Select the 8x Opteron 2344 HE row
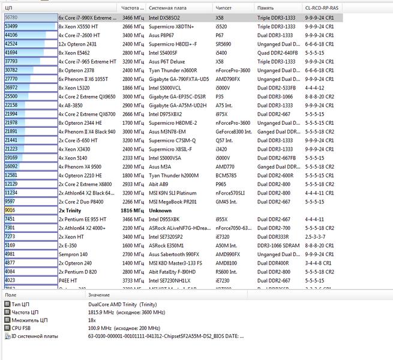393x360 pixels. point(173,123)
